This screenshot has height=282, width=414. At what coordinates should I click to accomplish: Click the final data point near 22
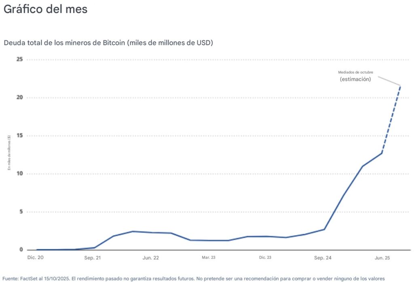click(400, 86)
